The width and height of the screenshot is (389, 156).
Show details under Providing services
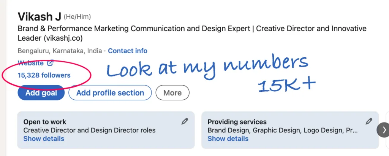pos(228,138)
